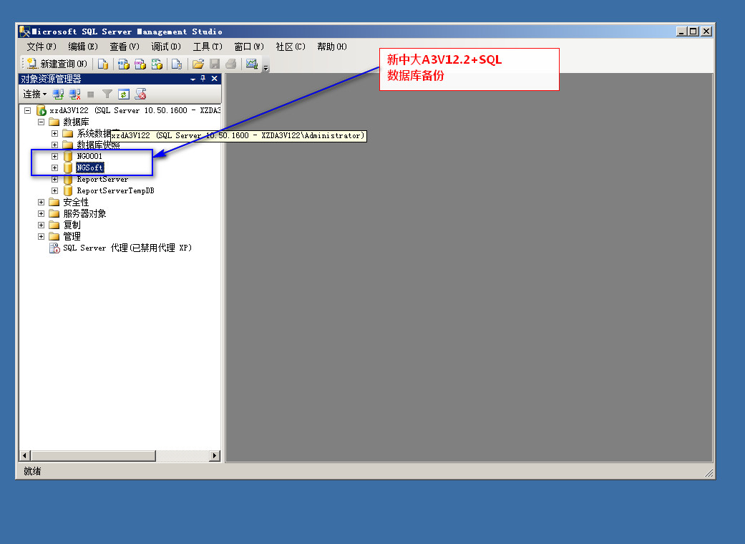Expand the 安全性 (Security) folder
This screenshot has width=745, height=544.
[x=42, y=203]
